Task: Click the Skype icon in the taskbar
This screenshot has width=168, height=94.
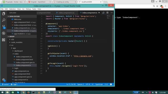Action: (x=18, y=92)
